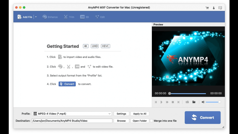Click the UHD badge
Image resolution: width=238 pixels, height=134 pixels.
pyautogui.click(x=95, y=46)
